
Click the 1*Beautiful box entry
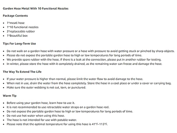pos(17,36)
